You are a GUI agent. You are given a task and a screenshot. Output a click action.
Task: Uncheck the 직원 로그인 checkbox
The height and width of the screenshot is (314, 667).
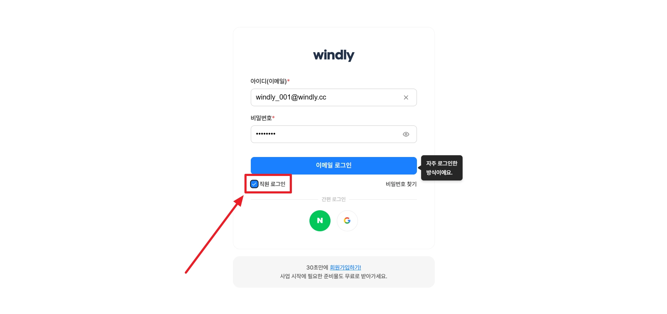254,184
